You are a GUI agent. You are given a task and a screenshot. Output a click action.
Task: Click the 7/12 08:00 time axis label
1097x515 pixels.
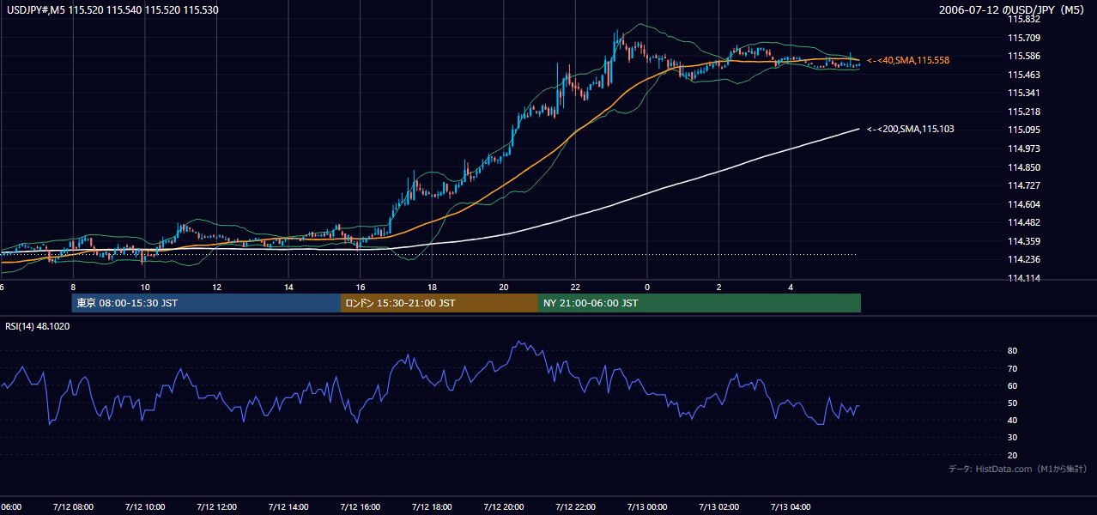[72, 506]
